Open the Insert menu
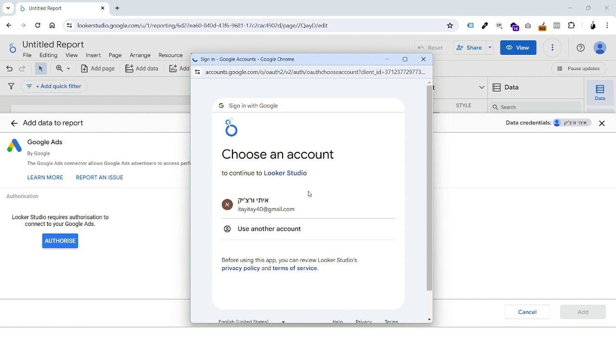 (93, 55)
